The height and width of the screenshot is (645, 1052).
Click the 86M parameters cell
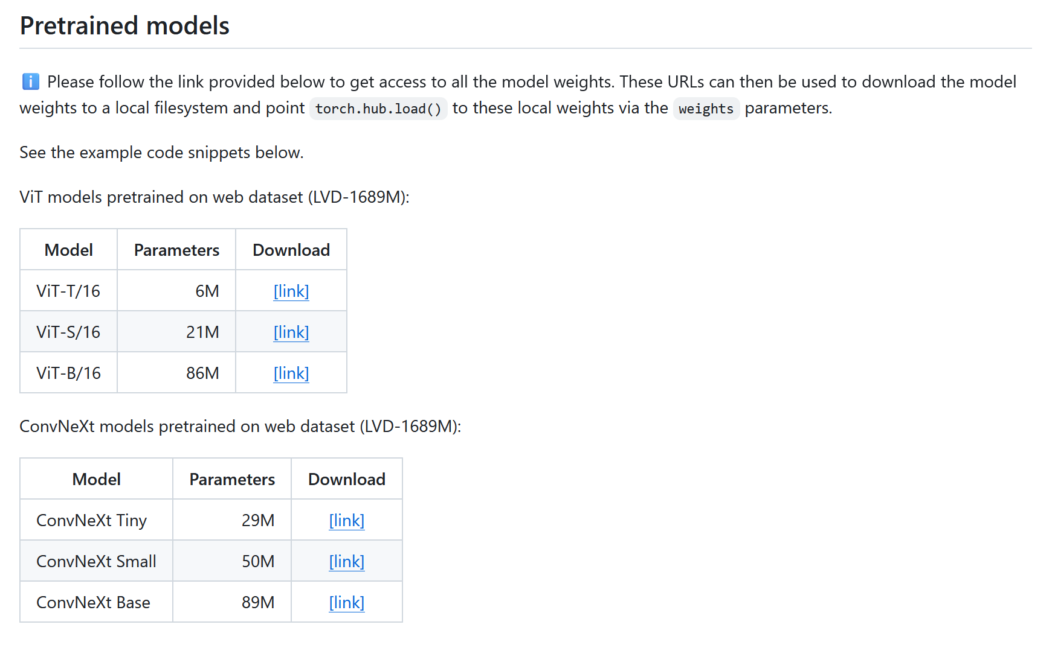[x=202, y=373]
